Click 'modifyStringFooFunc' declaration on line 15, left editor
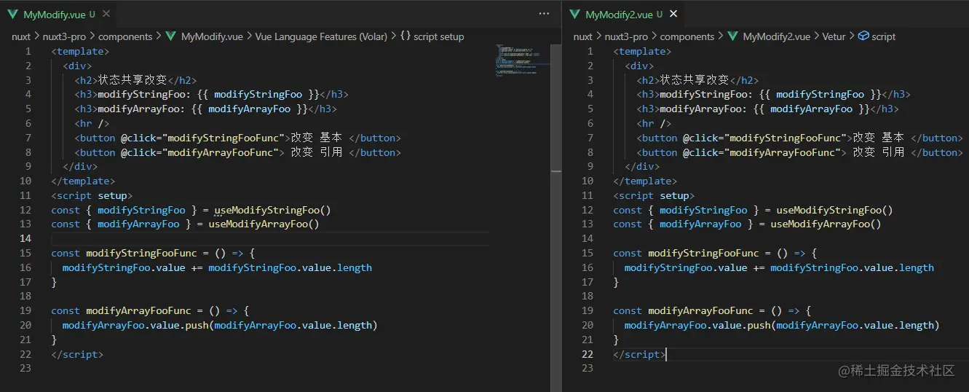This screenshot has height=392, width=969. click(141, 253)
